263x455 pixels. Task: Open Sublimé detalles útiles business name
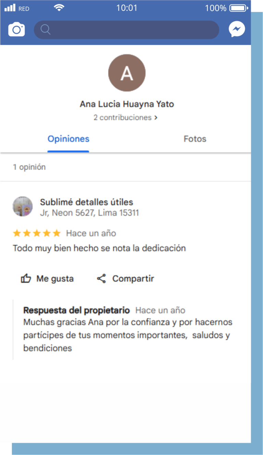point(87,202)
